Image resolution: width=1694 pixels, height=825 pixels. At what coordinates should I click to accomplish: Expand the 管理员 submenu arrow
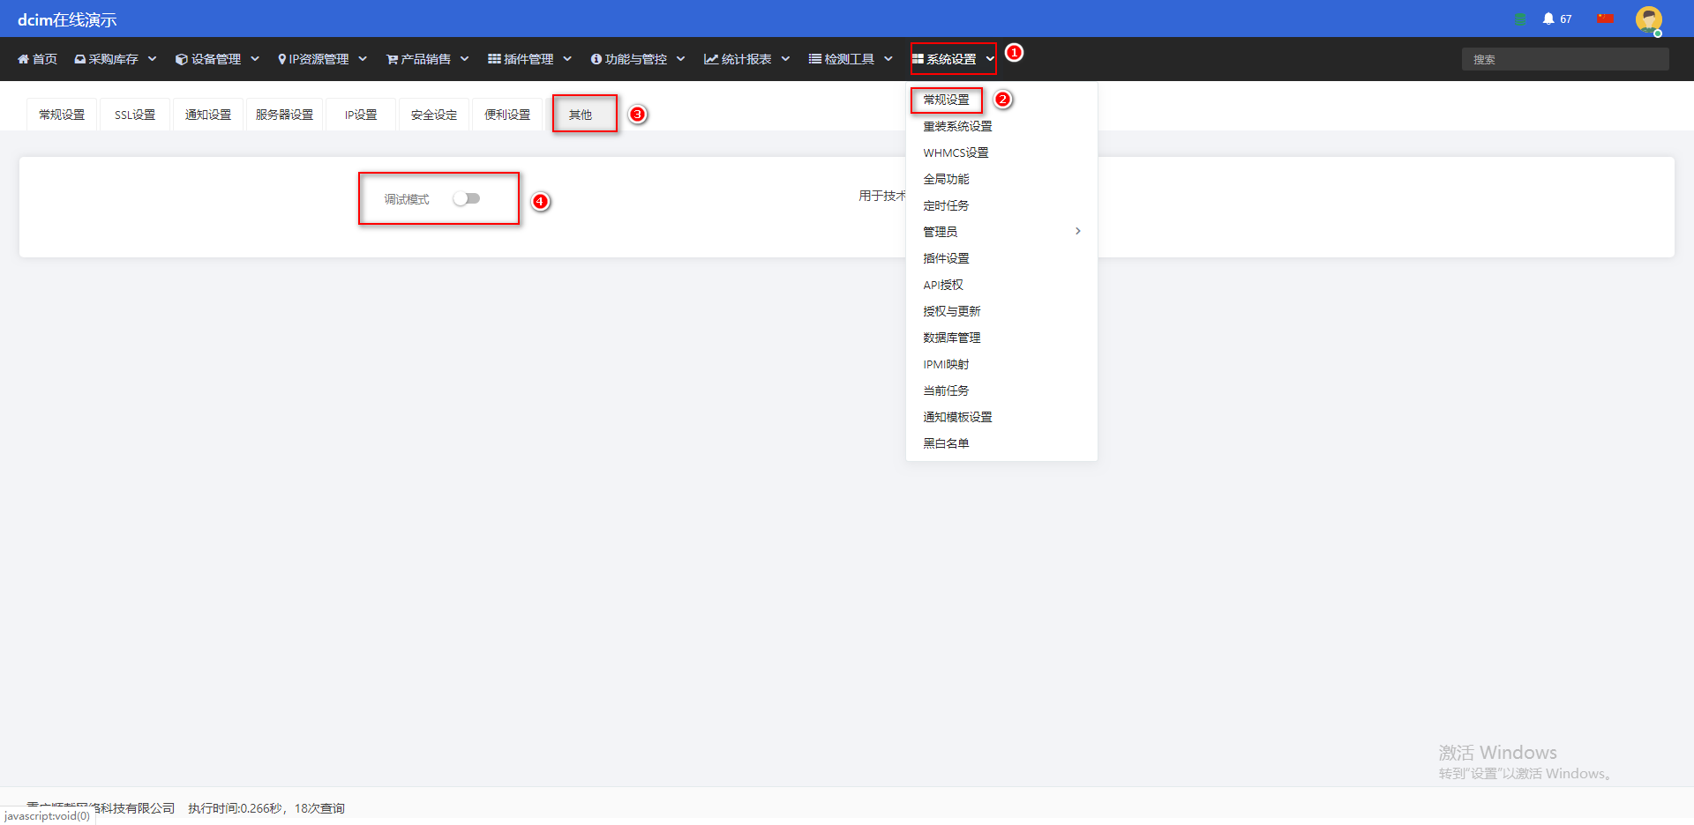tap(1077, 231)
